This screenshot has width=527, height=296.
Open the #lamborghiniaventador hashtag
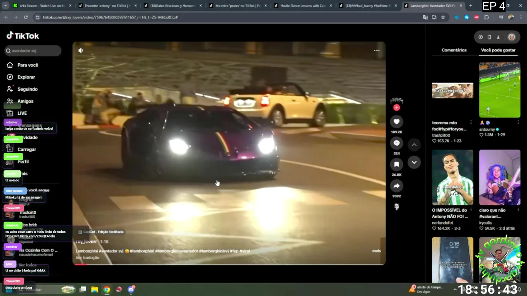pos(177,251)
